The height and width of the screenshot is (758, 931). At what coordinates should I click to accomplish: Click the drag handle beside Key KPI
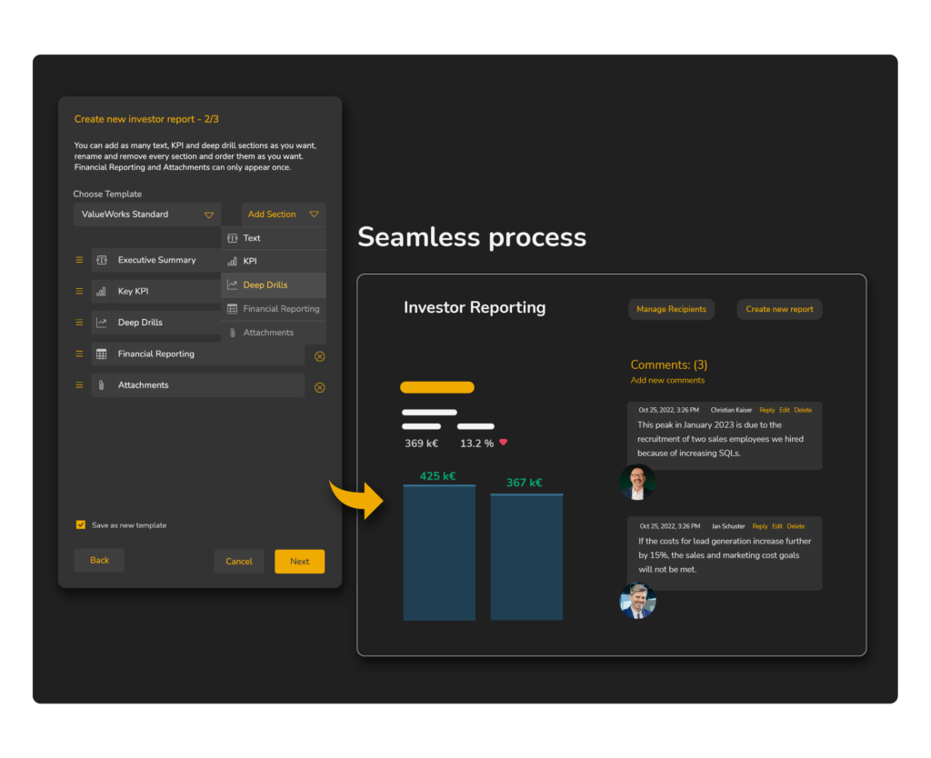pos(79,291)
